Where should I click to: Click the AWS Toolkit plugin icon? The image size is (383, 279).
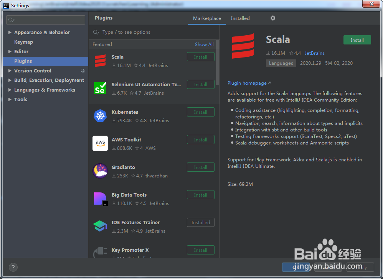pos(100,143)
